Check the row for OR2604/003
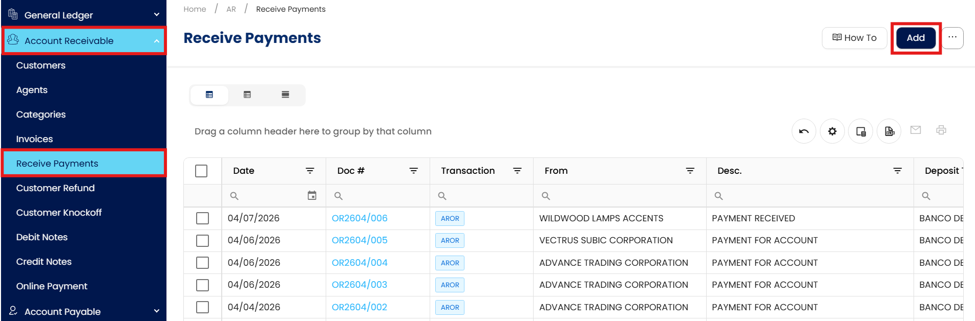Image resolution: width=975 pixels, height=321 pixels. click(x=202, y=285)
